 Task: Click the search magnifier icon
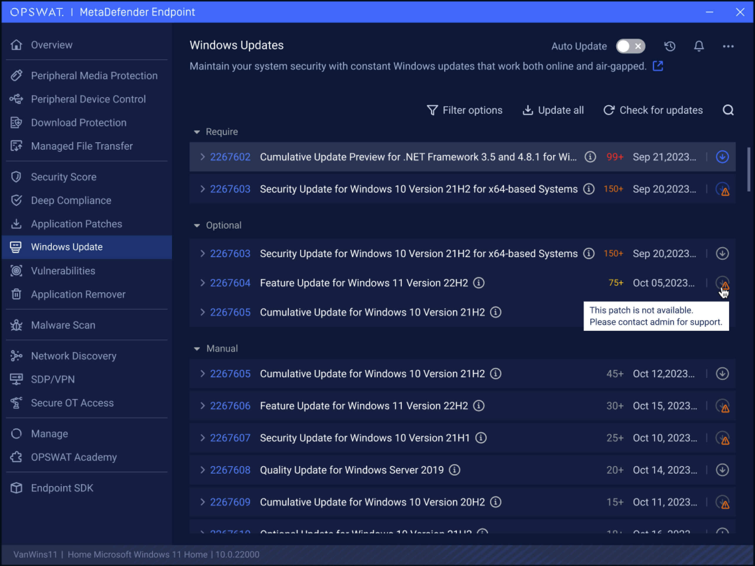(728, 110)
